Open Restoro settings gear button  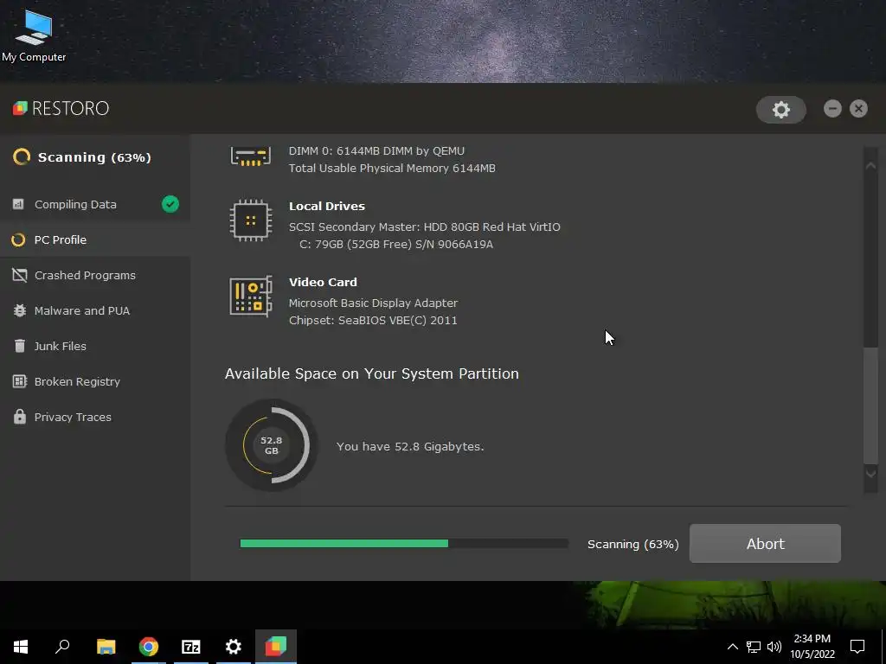click(781, 109)
